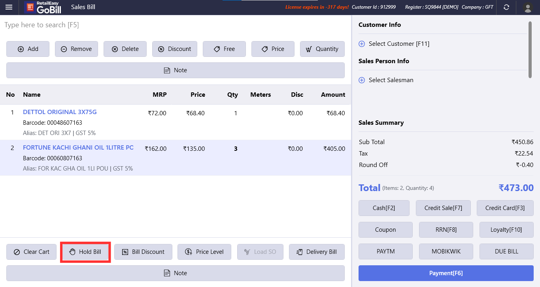Click the Register : SQ9844 [DEMO] text
The height and width of the screenshot is (287, 540).
(432, 7)
